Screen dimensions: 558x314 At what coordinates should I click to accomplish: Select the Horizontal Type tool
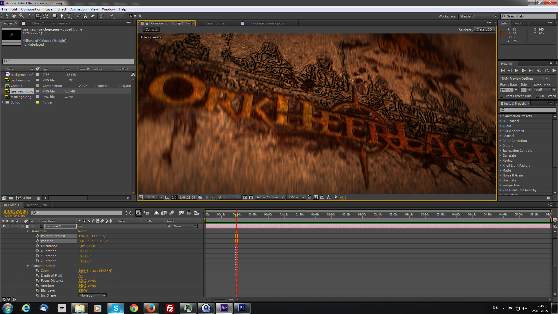click(x=69, y=16)
